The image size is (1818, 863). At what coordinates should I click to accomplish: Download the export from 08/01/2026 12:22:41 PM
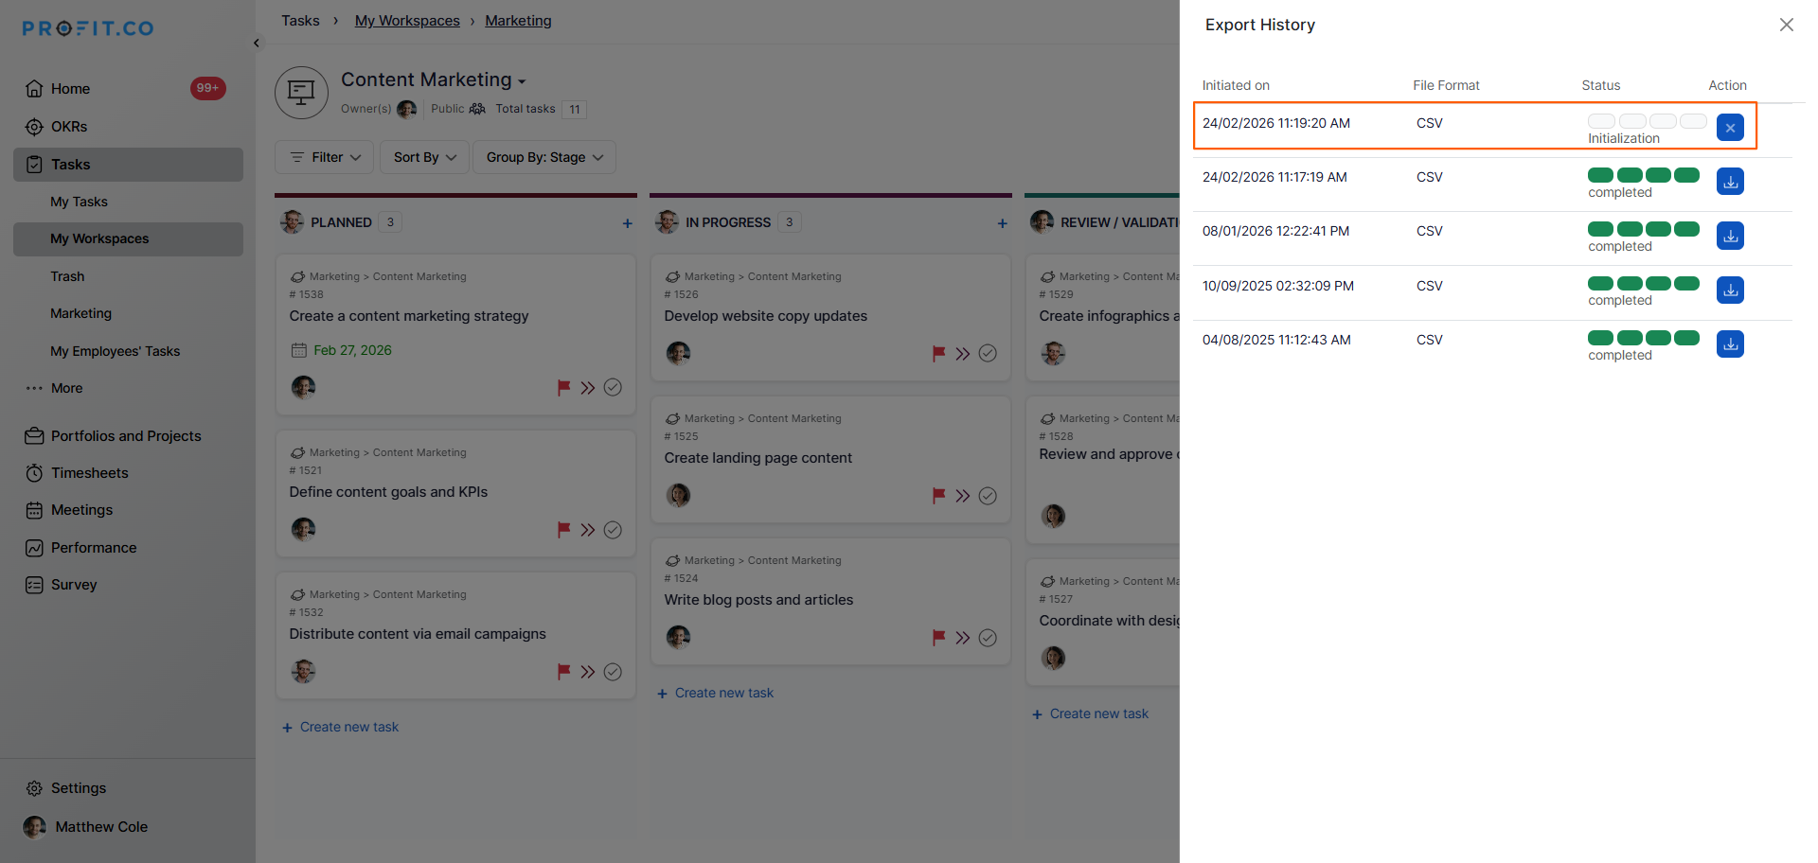(1730, 236)
